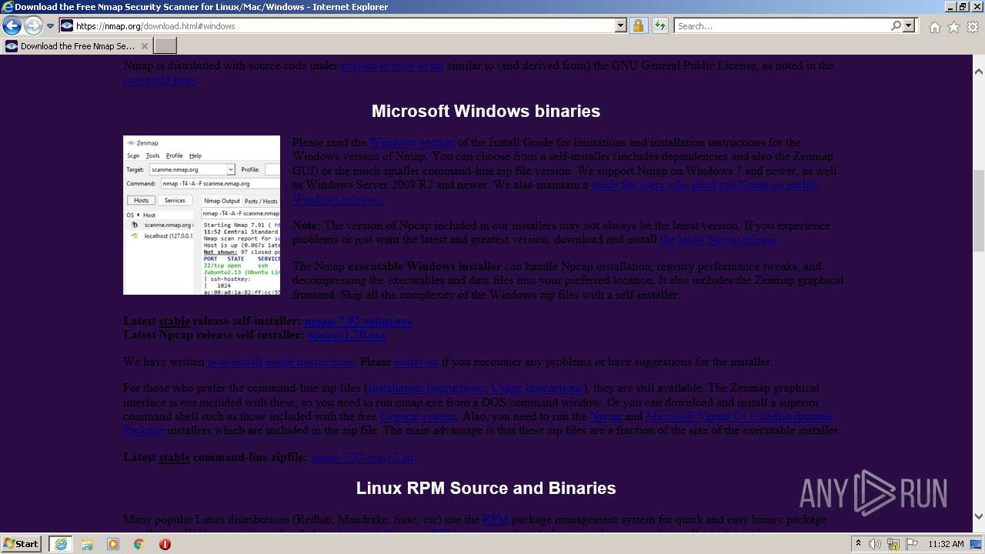This screenshot has height=554, width=985.
Task: Go back using the browser back arrow
Action: pyautogui.click(x=12, y=26)
